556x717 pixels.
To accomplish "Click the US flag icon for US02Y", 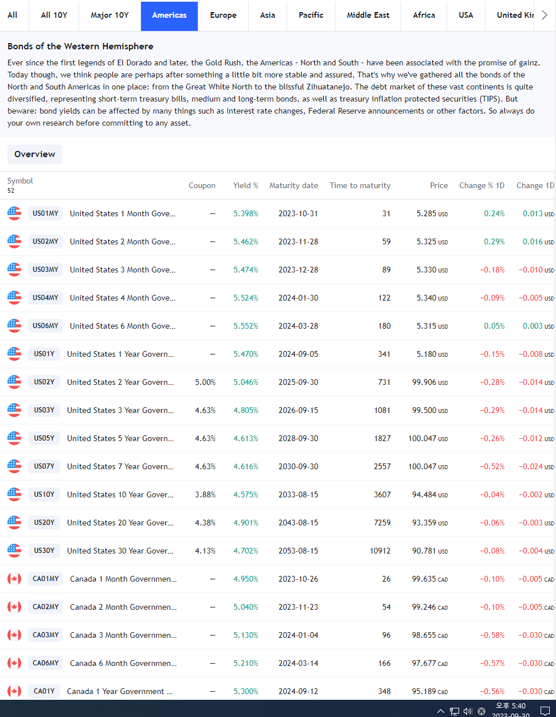I will coord(14,382).
